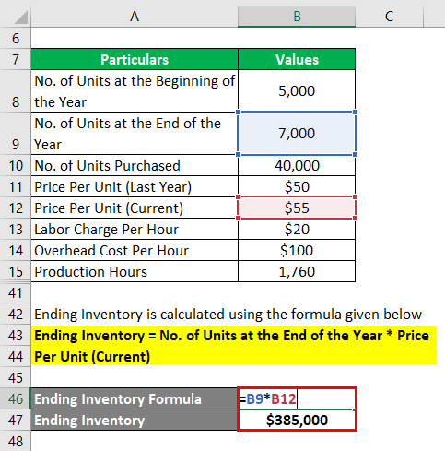Select the $55 value cell
The height and width of the screenshot is (451, 445).
[x=297, y=208]
